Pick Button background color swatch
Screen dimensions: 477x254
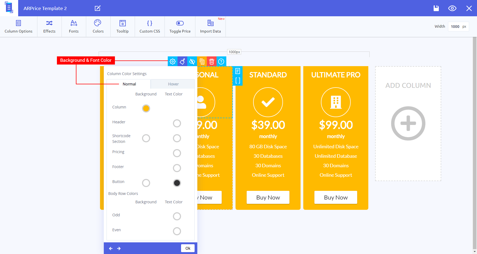pyautogui.click(x=146, y=183)
